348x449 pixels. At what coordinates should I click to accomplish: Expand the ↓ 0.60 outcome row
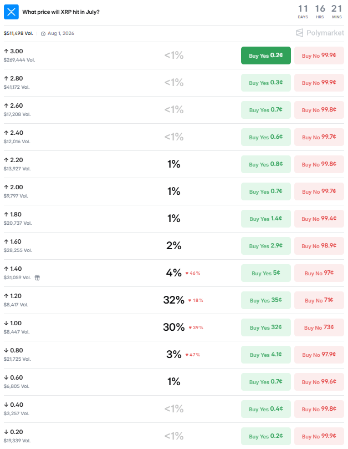[174, 382]
